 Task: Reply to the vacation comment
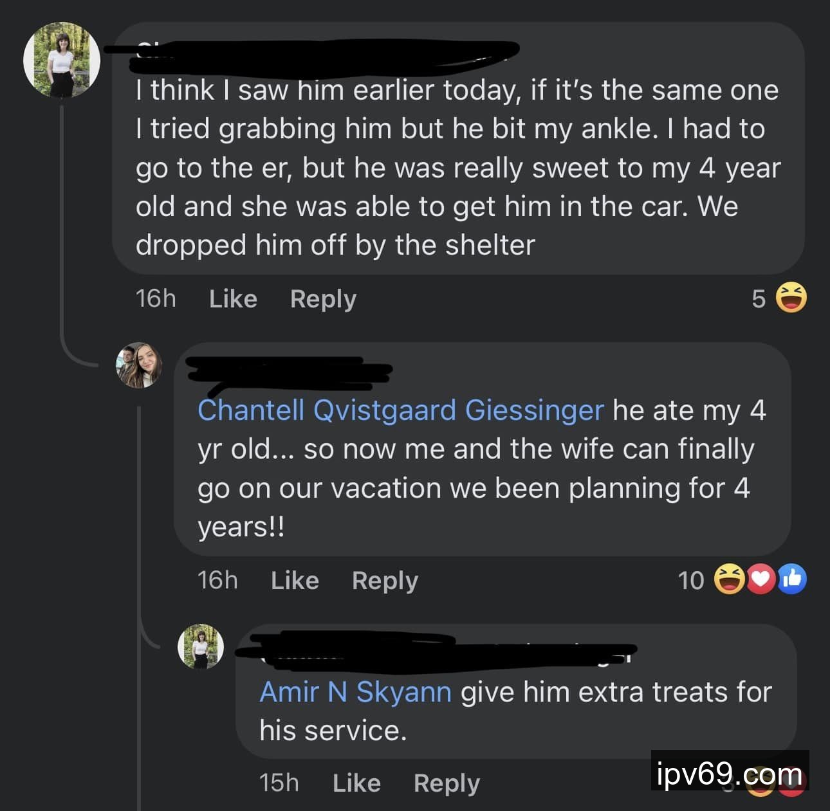(x=385, y=581)
